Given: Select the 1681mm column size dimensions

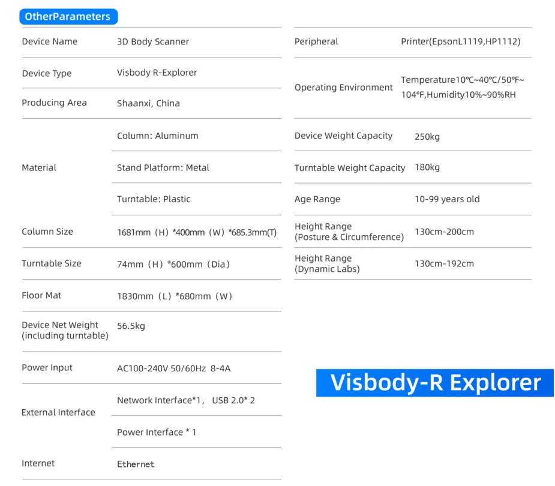Looking at the screenshot, I should click(197, 233).
